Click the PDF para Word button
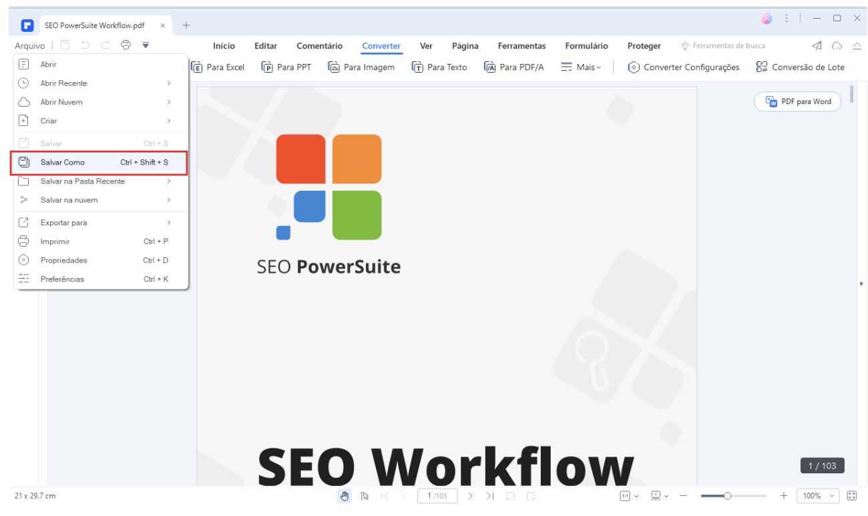The height and width of the screenshot is (516, 868). 797,101
